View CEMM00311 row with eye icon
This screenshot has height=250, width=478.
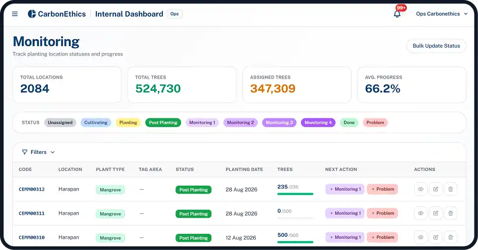tap(420, 213)
